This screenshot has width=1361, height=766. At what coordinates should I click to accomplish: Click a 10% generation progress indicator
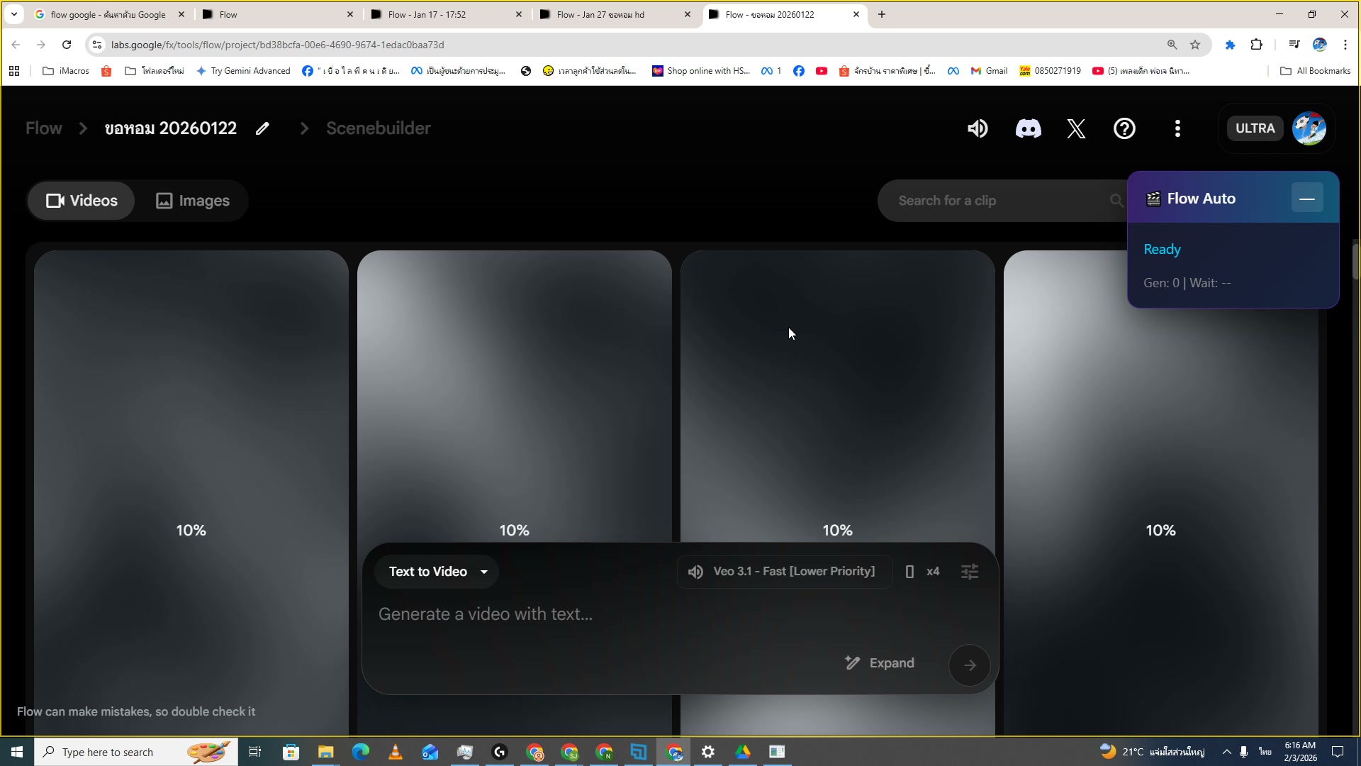coord(191,530)
